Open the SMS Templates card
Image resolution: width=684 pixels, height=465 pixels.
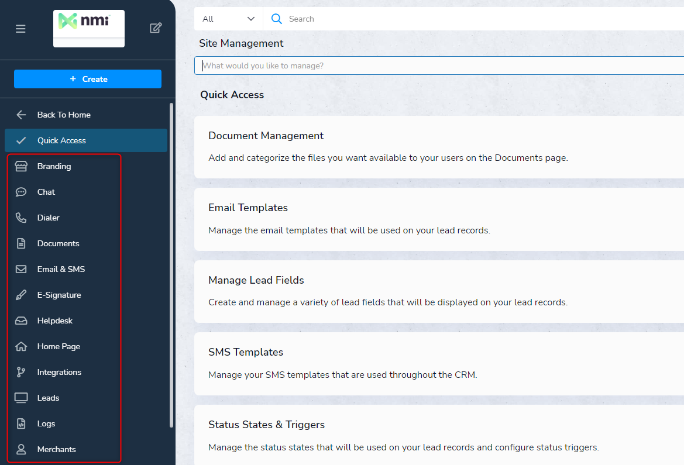point(439,364)
